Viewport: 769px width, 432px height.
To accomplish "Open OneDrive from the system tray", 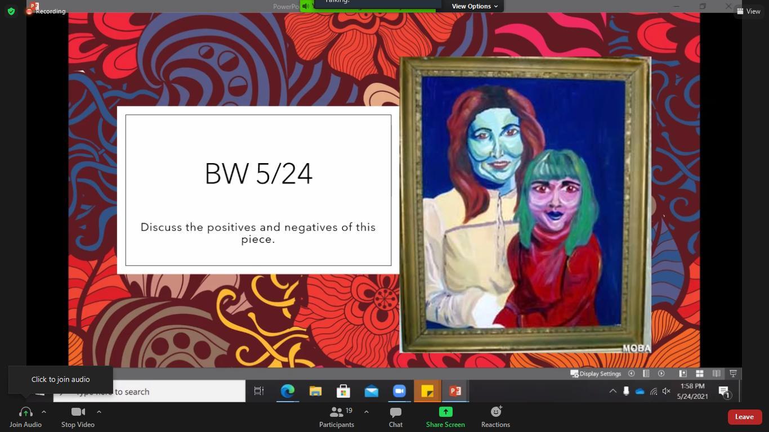I will tap(640, 391).
